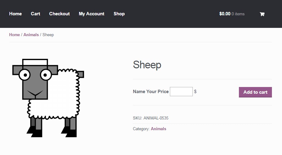Image resolution: width=282 pixels, height=155 pixels.
Task: Click the Sheep text in the breadcrumb
Action: click(x=48, y=35)
